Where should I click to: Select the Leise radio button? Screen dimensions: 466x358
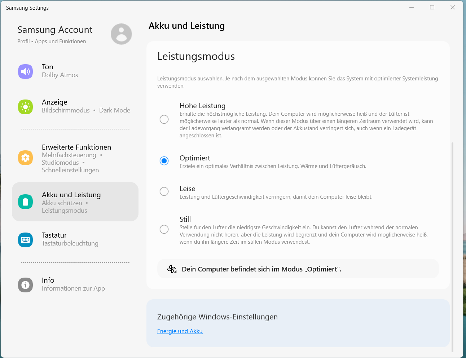(164, 191)
